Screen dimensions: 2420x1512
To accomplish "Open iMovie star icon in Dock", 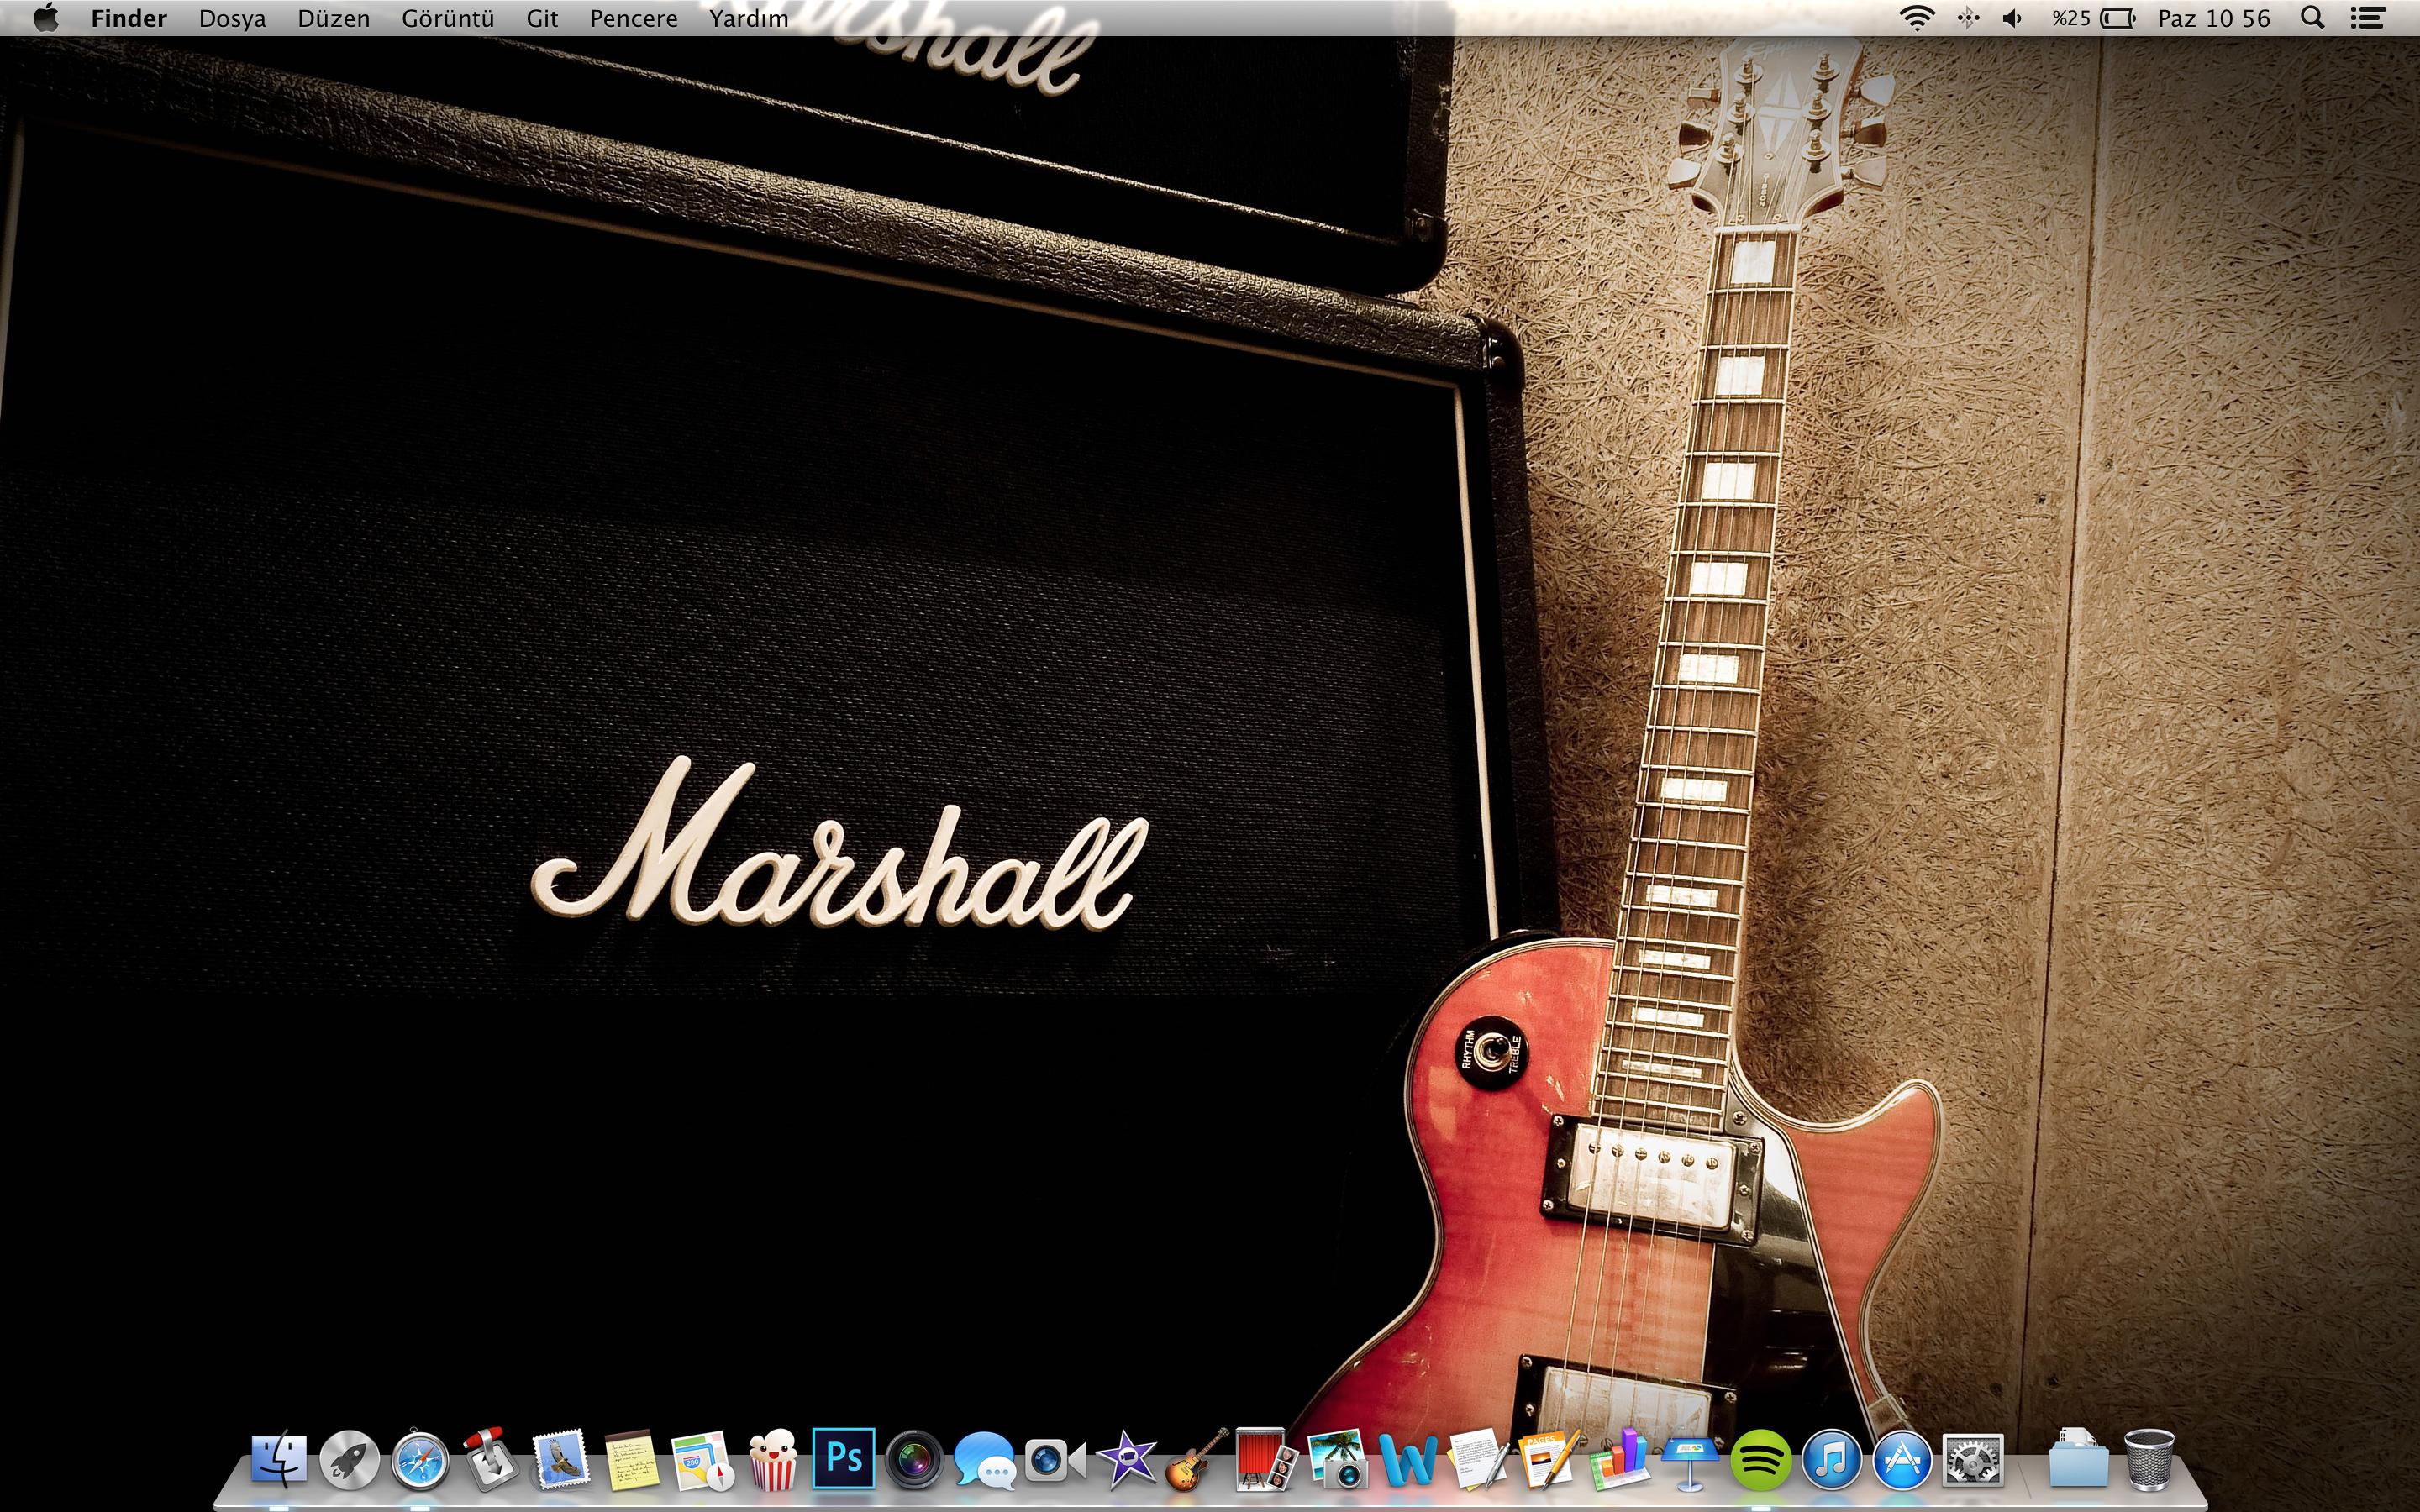I will (1127, 1460).
